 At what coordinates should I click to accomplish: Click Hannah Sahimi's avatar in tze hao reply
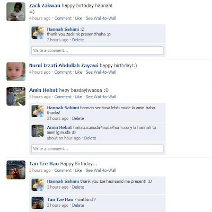point(38,184)
